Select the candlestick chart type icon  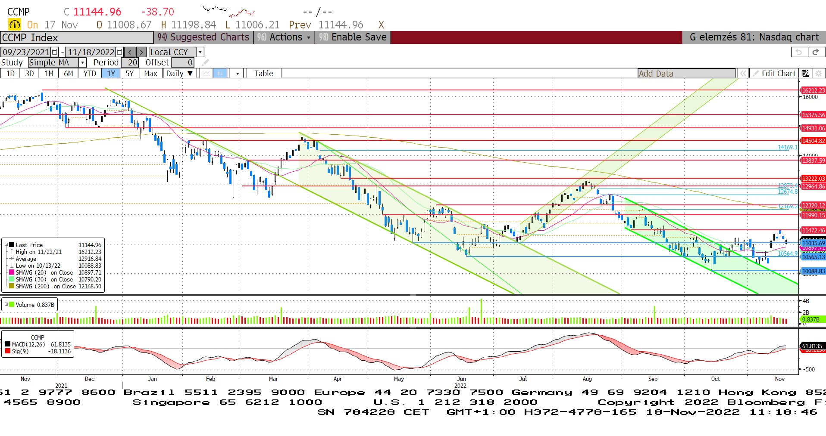220,74
